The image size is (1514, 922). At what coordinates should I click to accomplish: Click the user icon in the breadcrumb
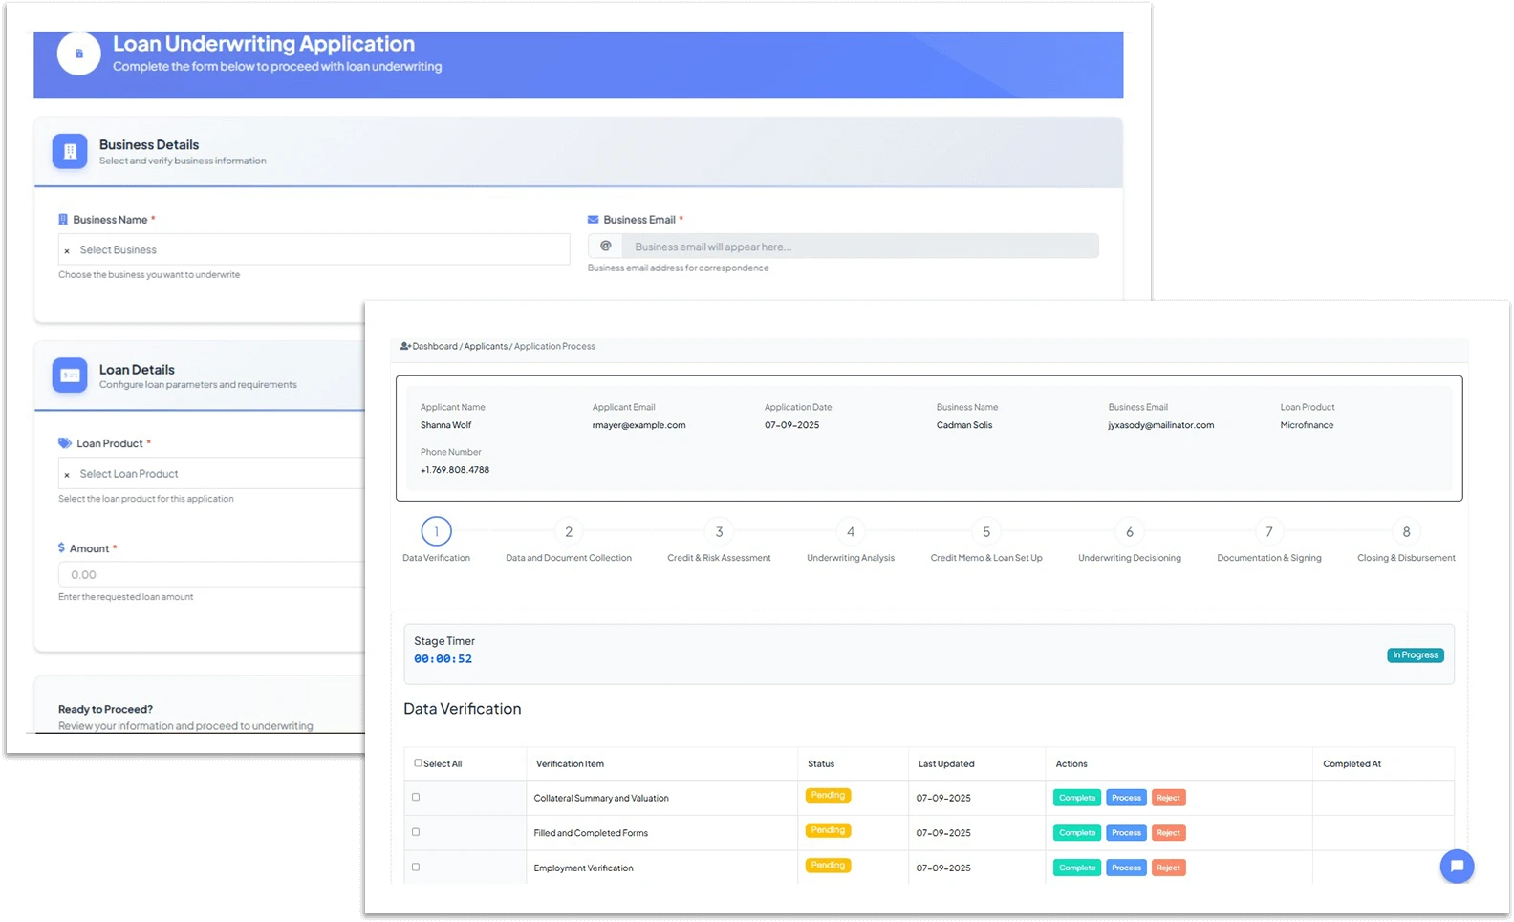click(x=405, y=346)
